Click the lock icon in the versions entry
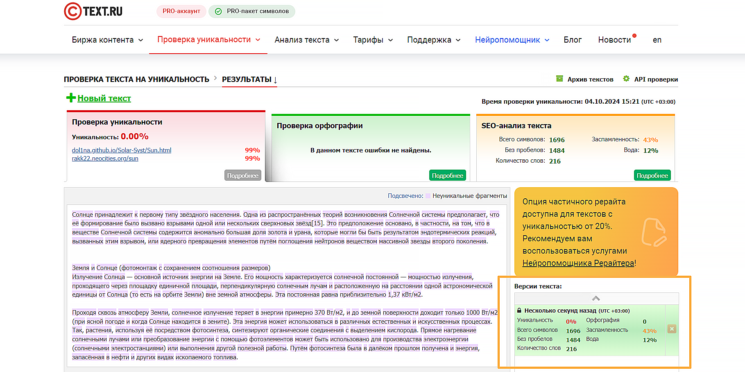The height and width of the screenshot is (372, 745). [x=519, y=311]
